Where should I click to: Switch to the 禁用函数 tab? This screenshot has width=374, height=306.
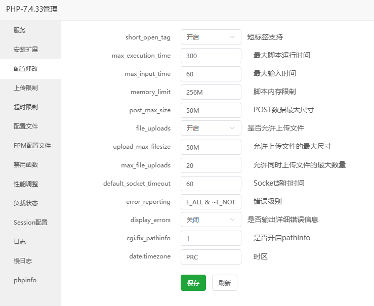click(26, 165)
